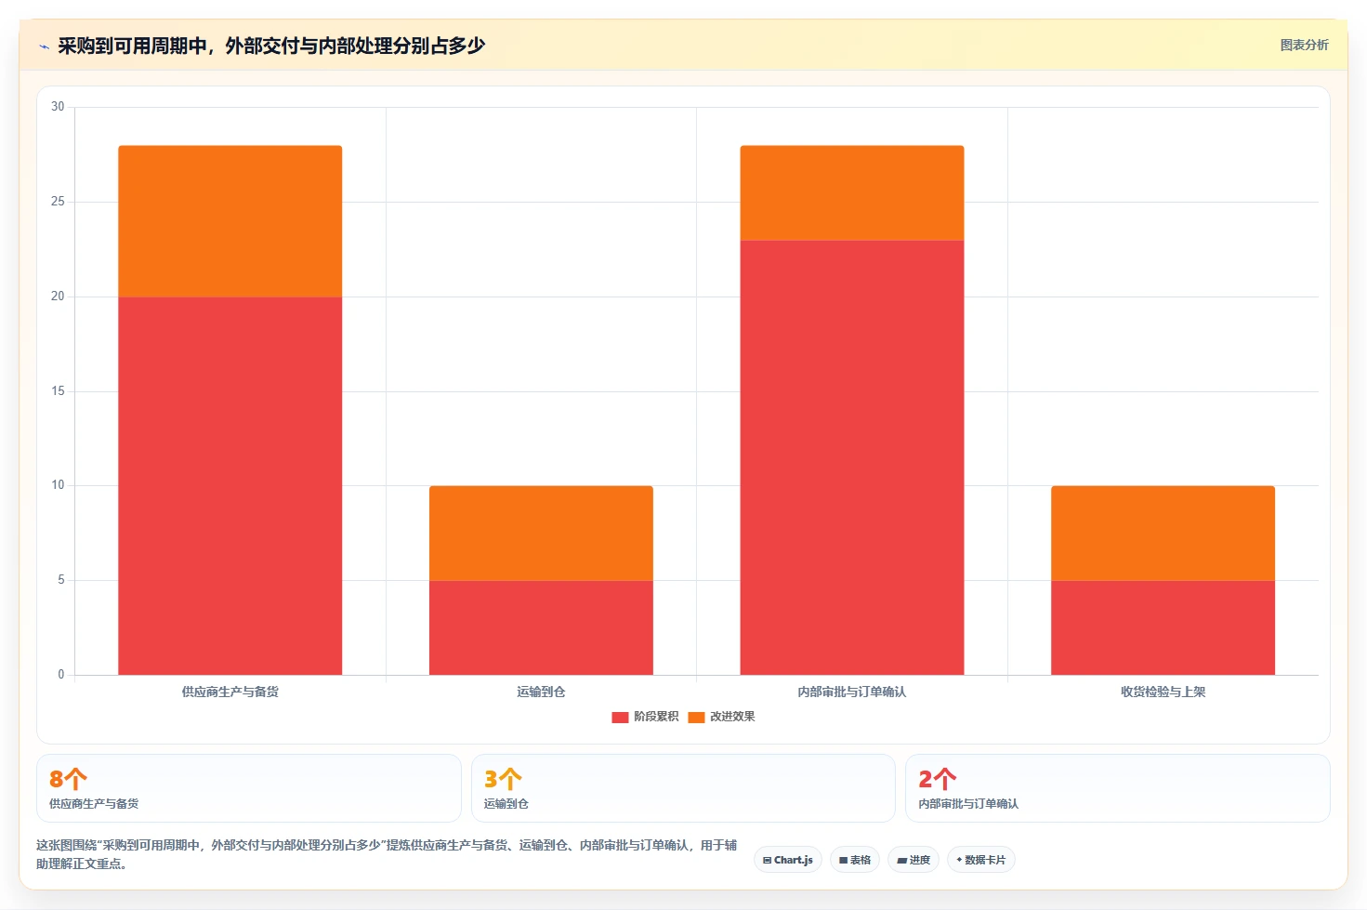Select the 进度 tag pill
1367x910 pixels.
point(914,860)
